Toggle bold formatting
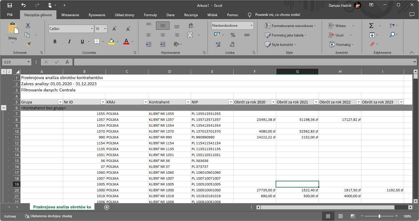419x221 pixels. [x=55, y=41]
